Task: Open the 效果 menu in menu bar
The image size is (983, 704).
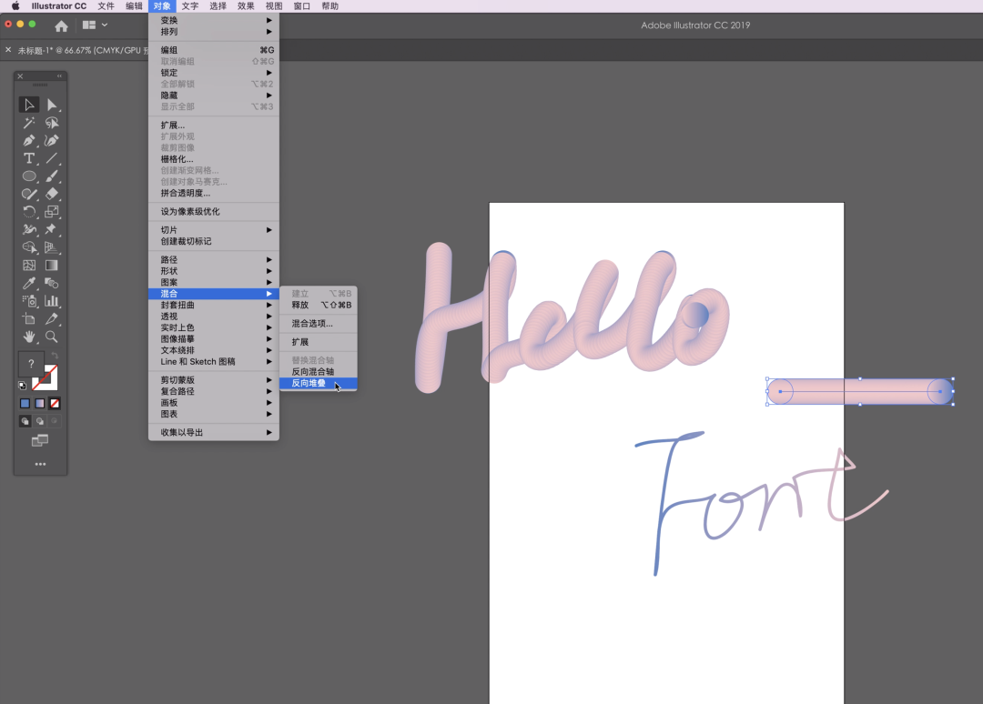Action: coord(246,6)
